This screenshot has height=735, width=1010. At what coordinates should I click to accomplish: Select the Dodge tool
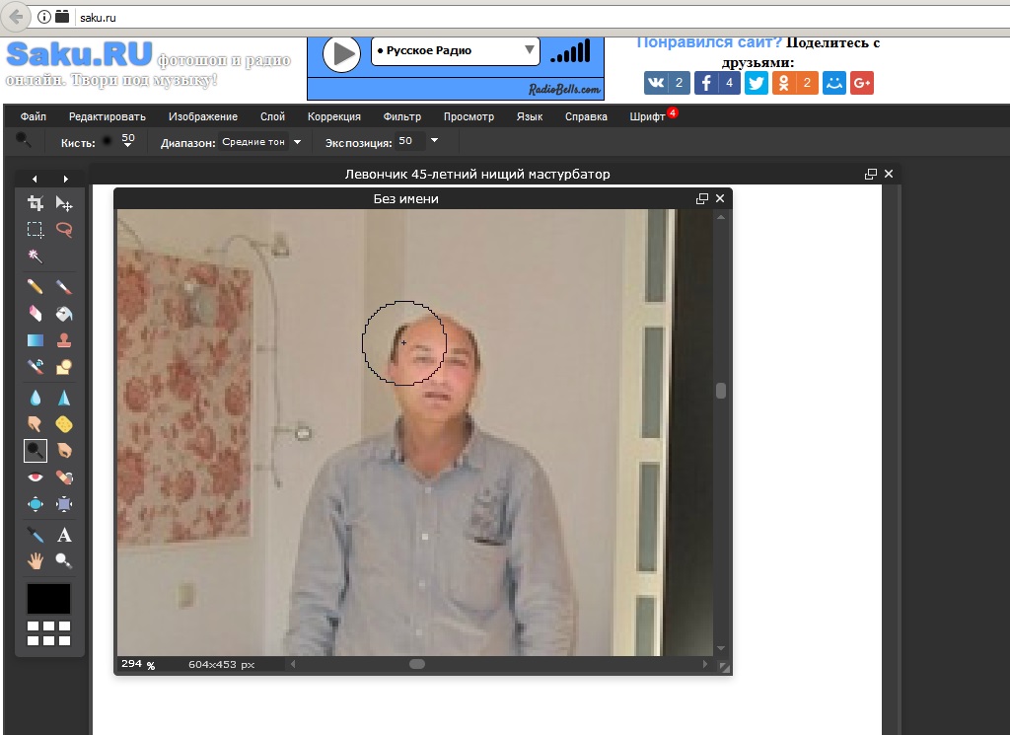(36, 450)
